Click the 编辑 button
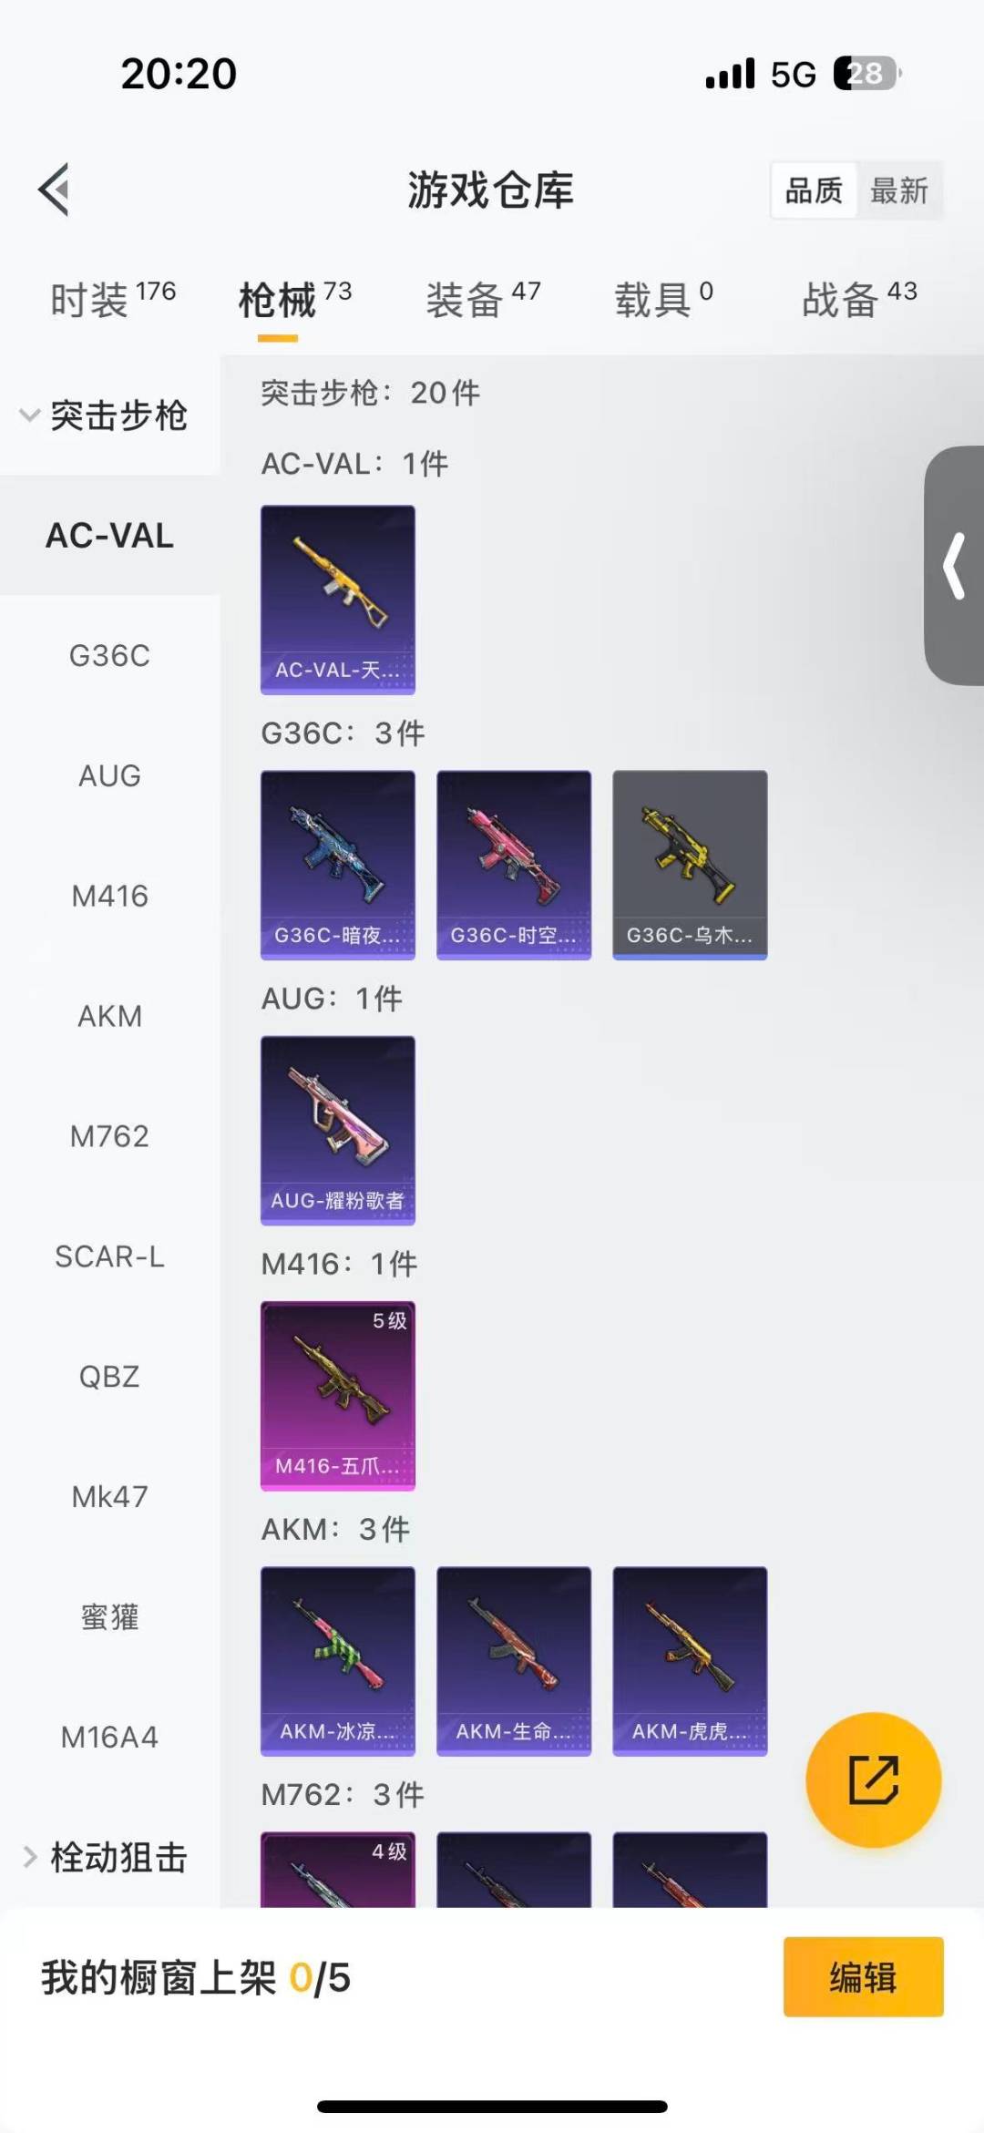 (863, 1976)
